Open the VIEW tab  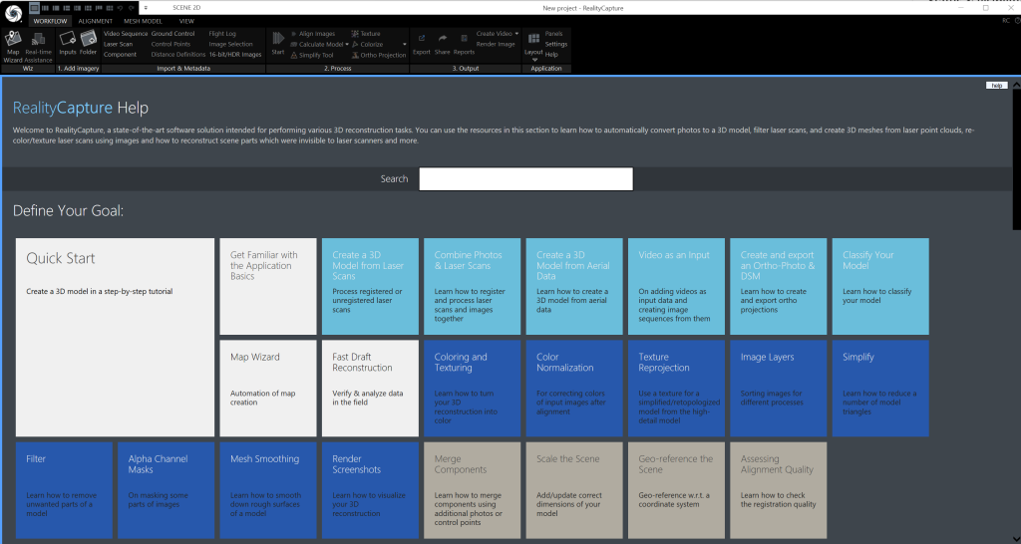pos(186,22)
